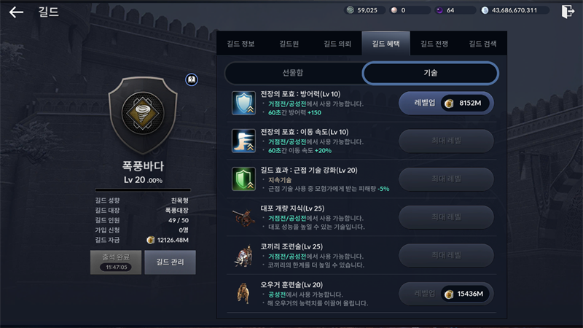Open the 길드 전쟁 tab
The image size is (583, 328).
point(434,44)
